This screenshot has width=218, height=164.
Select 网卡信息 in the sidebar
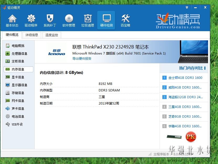(x=18, y=101)
